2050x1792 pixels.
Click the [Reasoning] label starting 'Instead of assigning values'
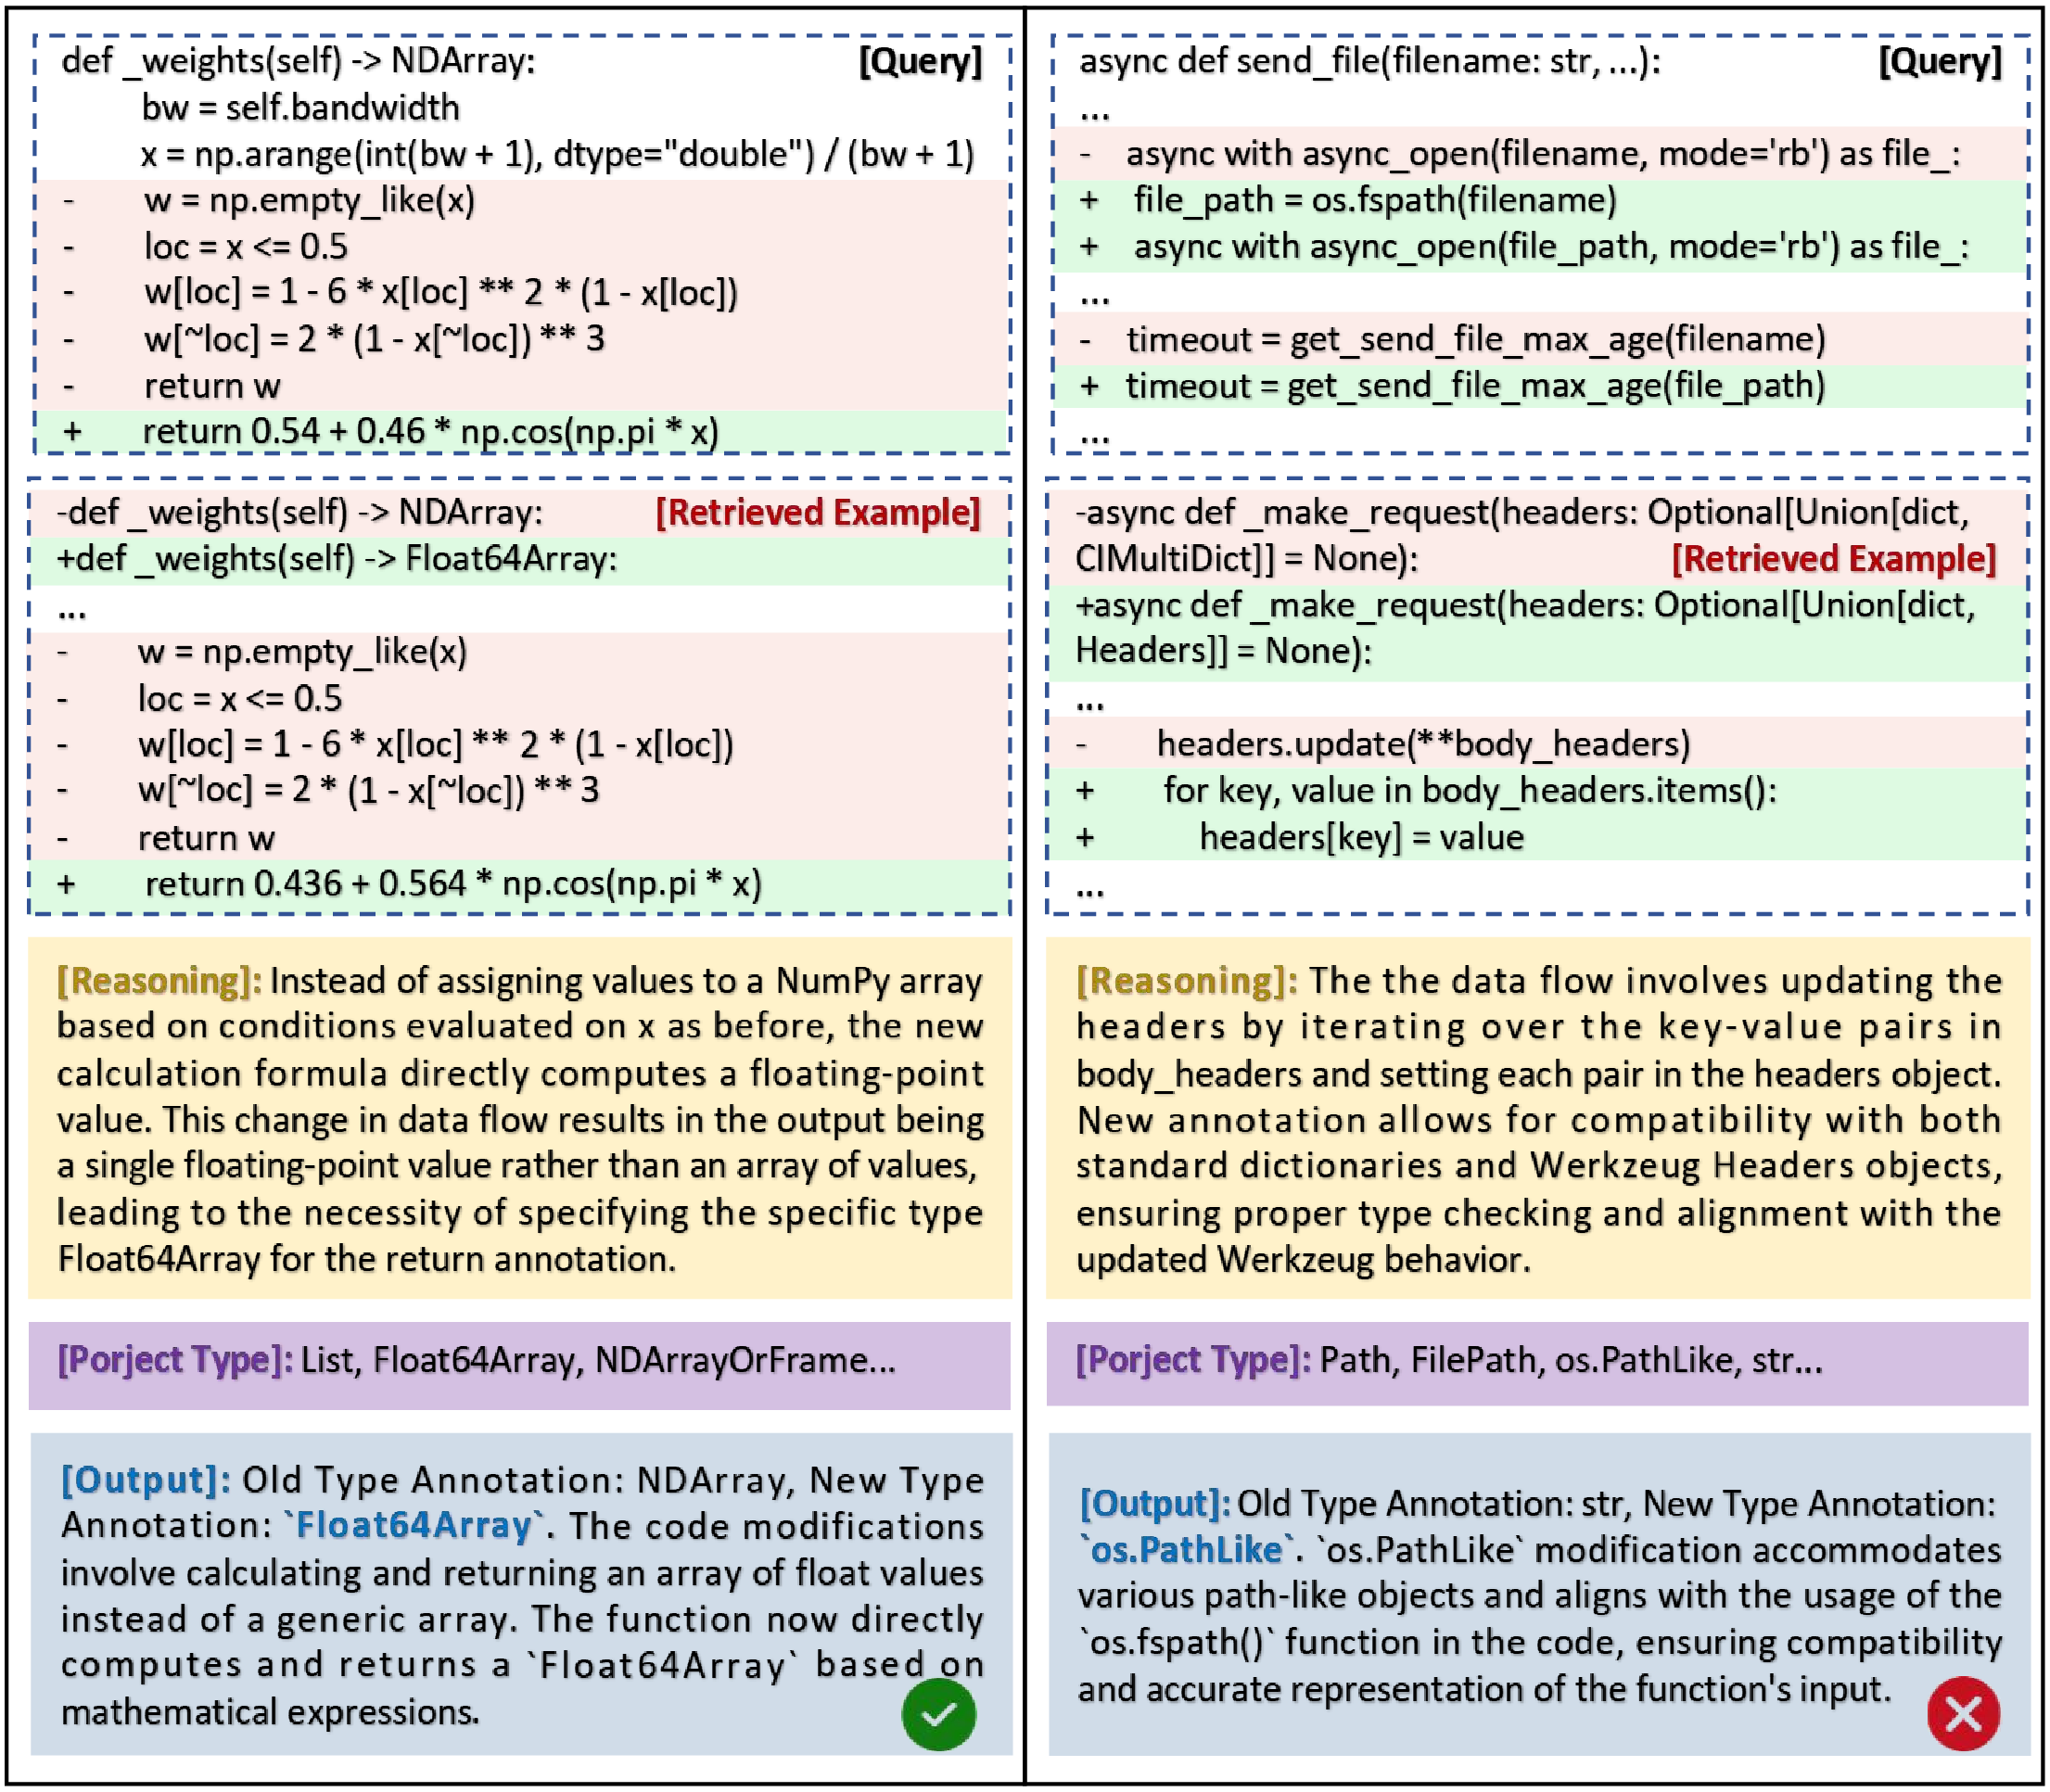tap(159, 981)
